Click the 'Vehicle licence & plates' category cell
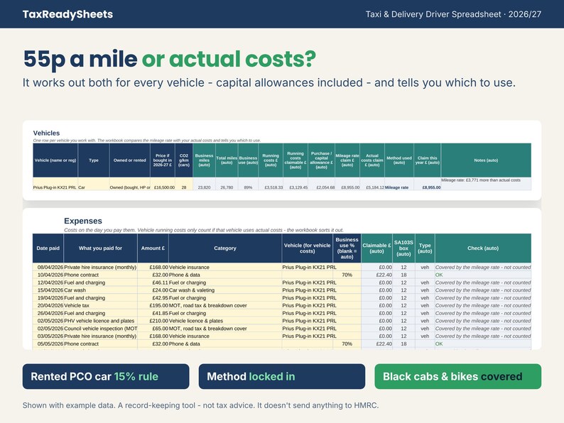Image resolution: width=564 pixels, height=423 pixels. [x=225, y=321]
